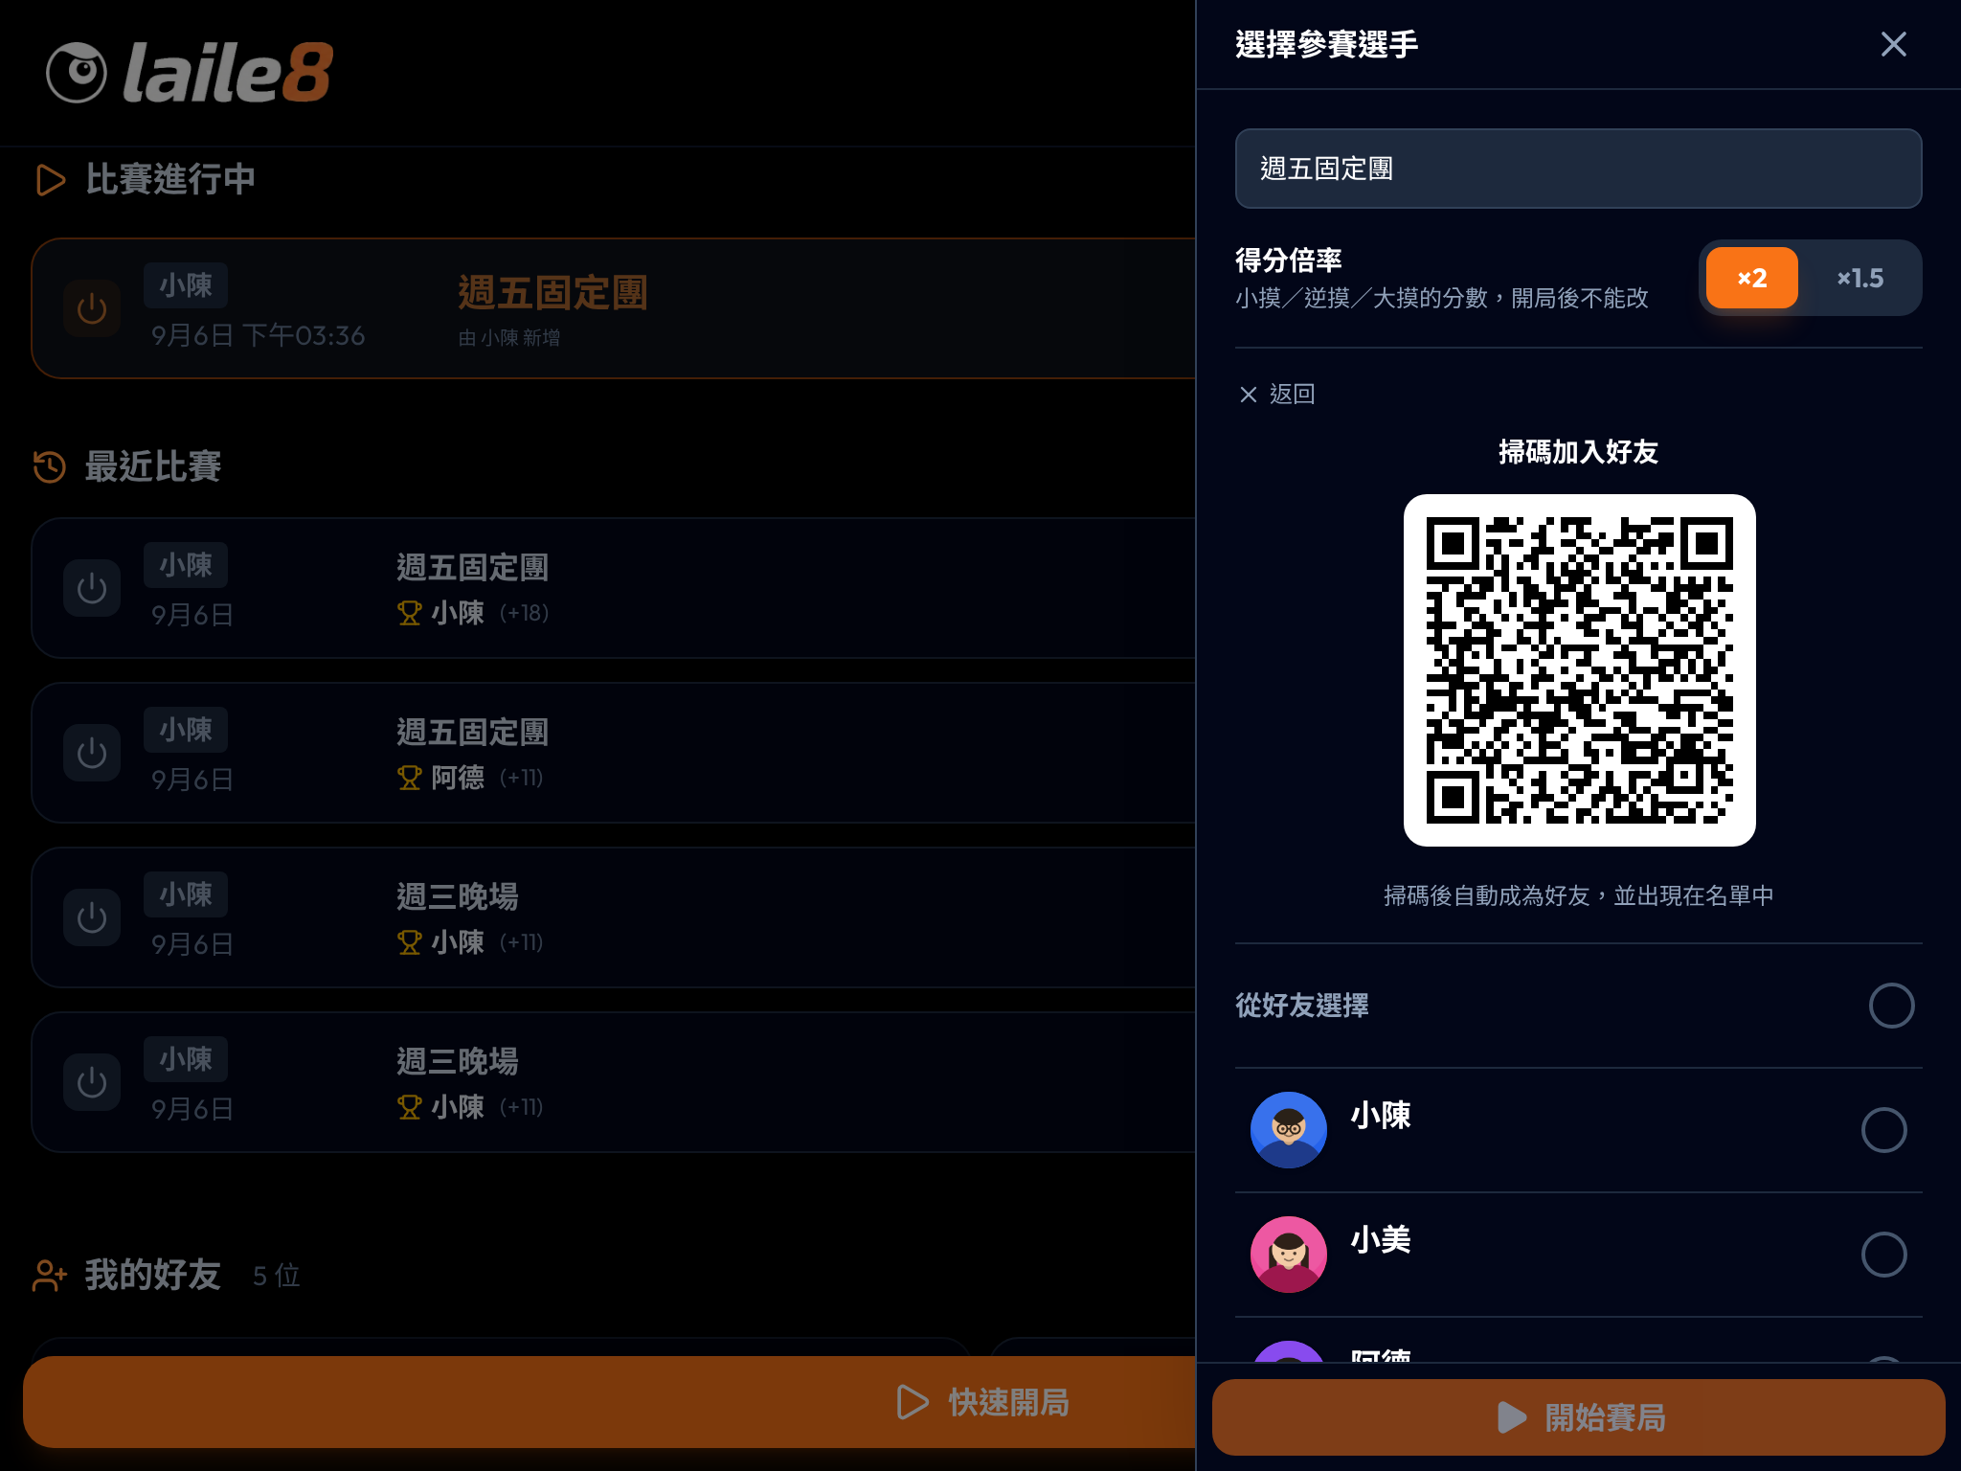Click the 比賽進行中 heading
1961x1471 pixels.
[x=170, y=179]
